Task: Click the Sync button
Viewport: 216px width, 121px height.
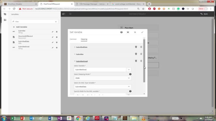Action: [x=204, y=14]
